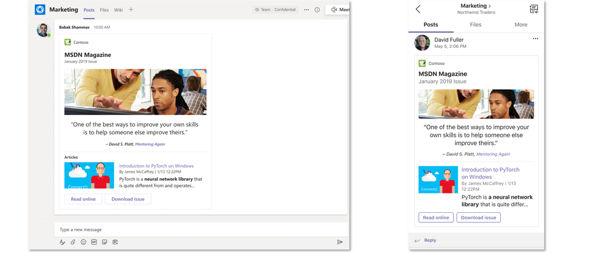Go back using mobile back arrow
590x253 pixels.
[x=418, y=9]
